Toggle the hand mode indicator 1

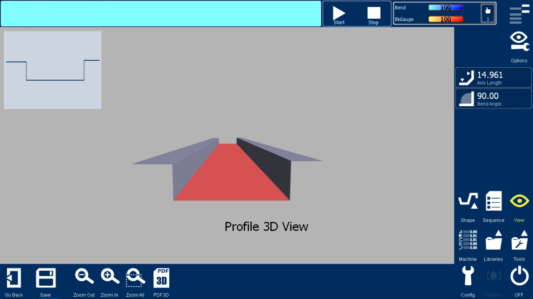[488, 13]
